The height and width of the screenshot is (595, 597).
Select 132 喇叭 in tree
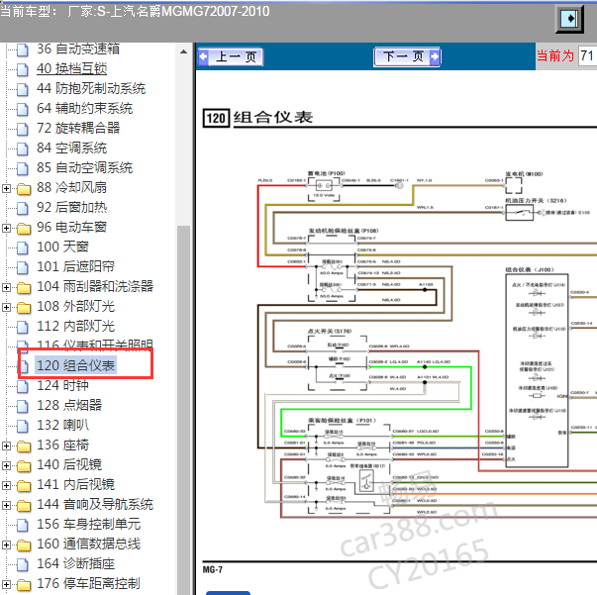(62, 425)
